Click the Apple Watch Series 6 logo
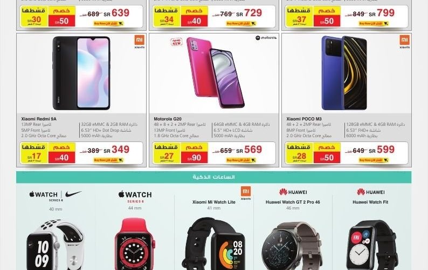The height and width of the screenshot is (270, 428). (135, 197)
